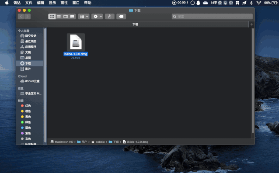Open 文稿 in the sidebar
This screenshot has height=173, width=279.
tap(30, 52)
